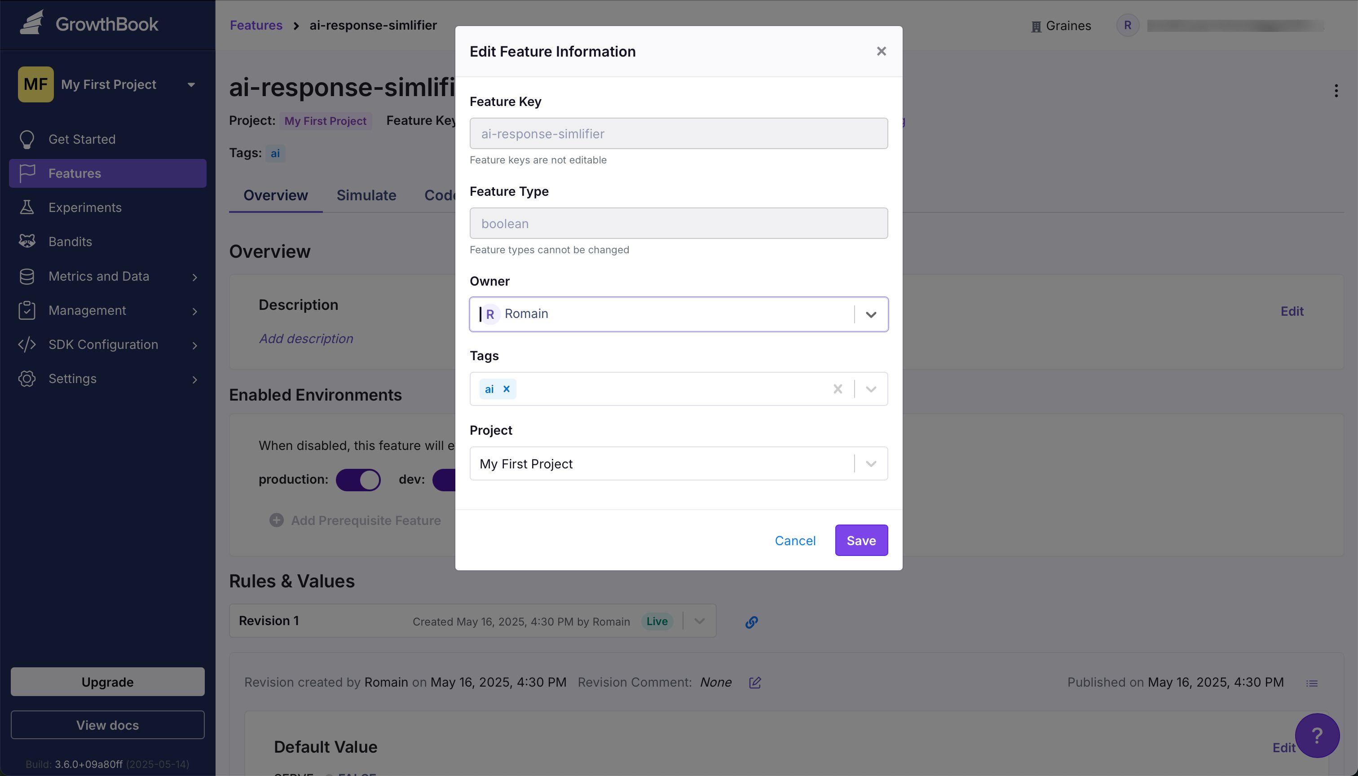Open the Tags dropdown arrow
Image resolution: width=1358 pixels, height=776 pixels.
tap(871, 389)
